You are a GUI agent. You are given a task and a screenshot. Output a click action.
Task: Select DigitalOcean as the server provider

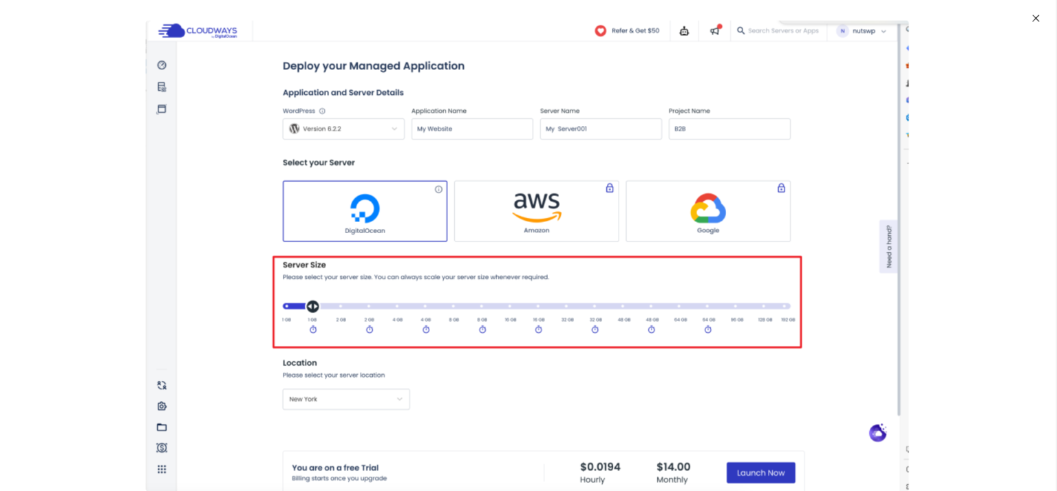365,211
